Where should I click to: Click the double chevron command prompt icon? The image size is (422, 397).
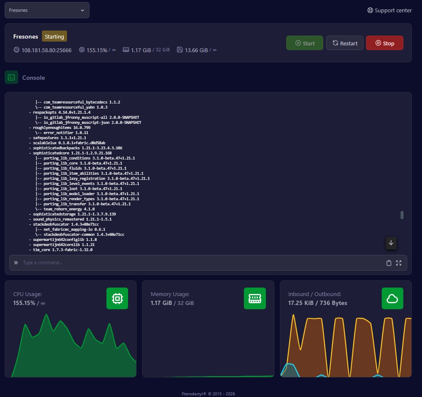(x=16, y=263)
